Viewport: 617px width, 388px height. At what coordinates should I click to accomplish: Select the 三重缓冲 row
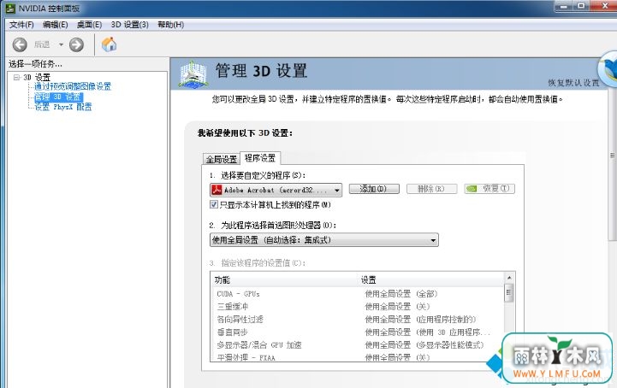click(358, 306)
